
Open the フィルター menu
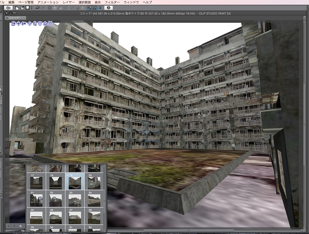pyautogui.click(x=112, y=2)
